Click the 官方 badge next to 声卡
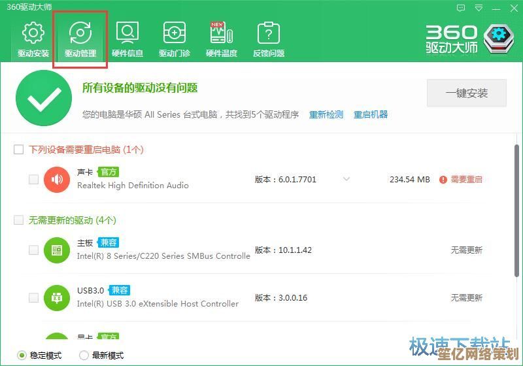Viewport: 523px width, 366px height. [108, 172]
